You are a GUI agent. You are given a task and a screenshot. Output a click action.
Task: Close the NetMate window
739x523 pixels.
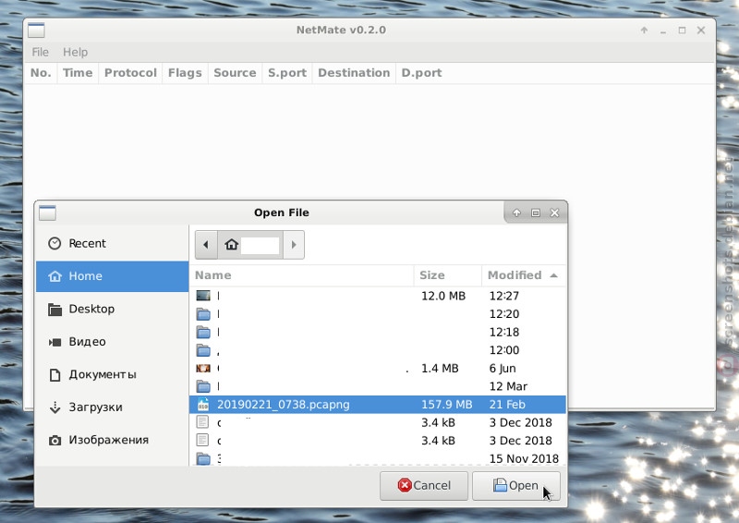click(701, 30)
